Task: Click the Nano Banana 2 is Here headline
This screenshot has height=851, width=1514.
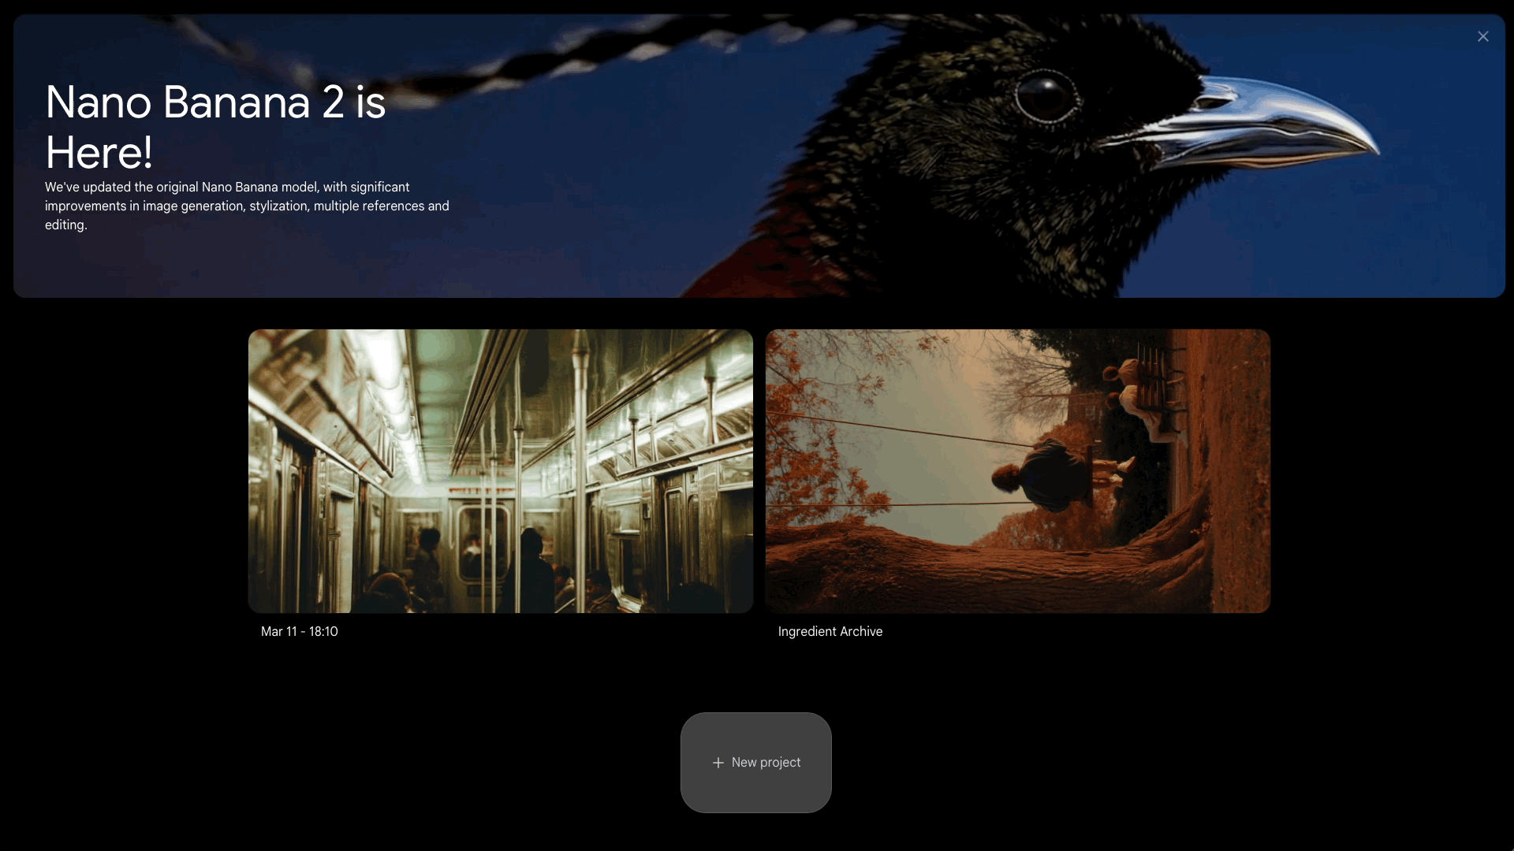Action: coord(215,126)
